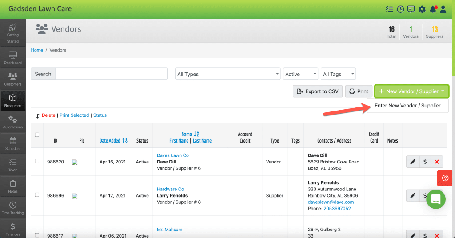Sort by First Name header link
Image resolution: width=455 pixels, height=238 pixels.
tap(179, 141)
